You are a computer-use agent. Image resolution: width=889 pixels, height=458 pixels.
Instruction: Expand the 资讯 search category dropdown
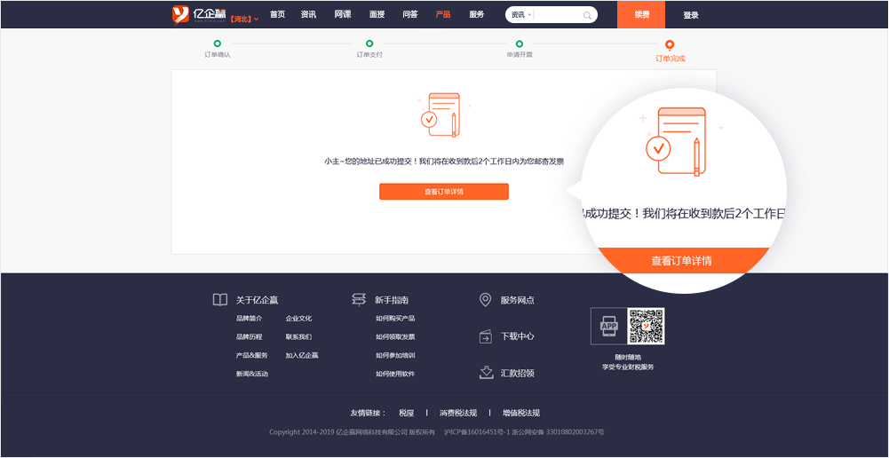click(x=520, y=15)
